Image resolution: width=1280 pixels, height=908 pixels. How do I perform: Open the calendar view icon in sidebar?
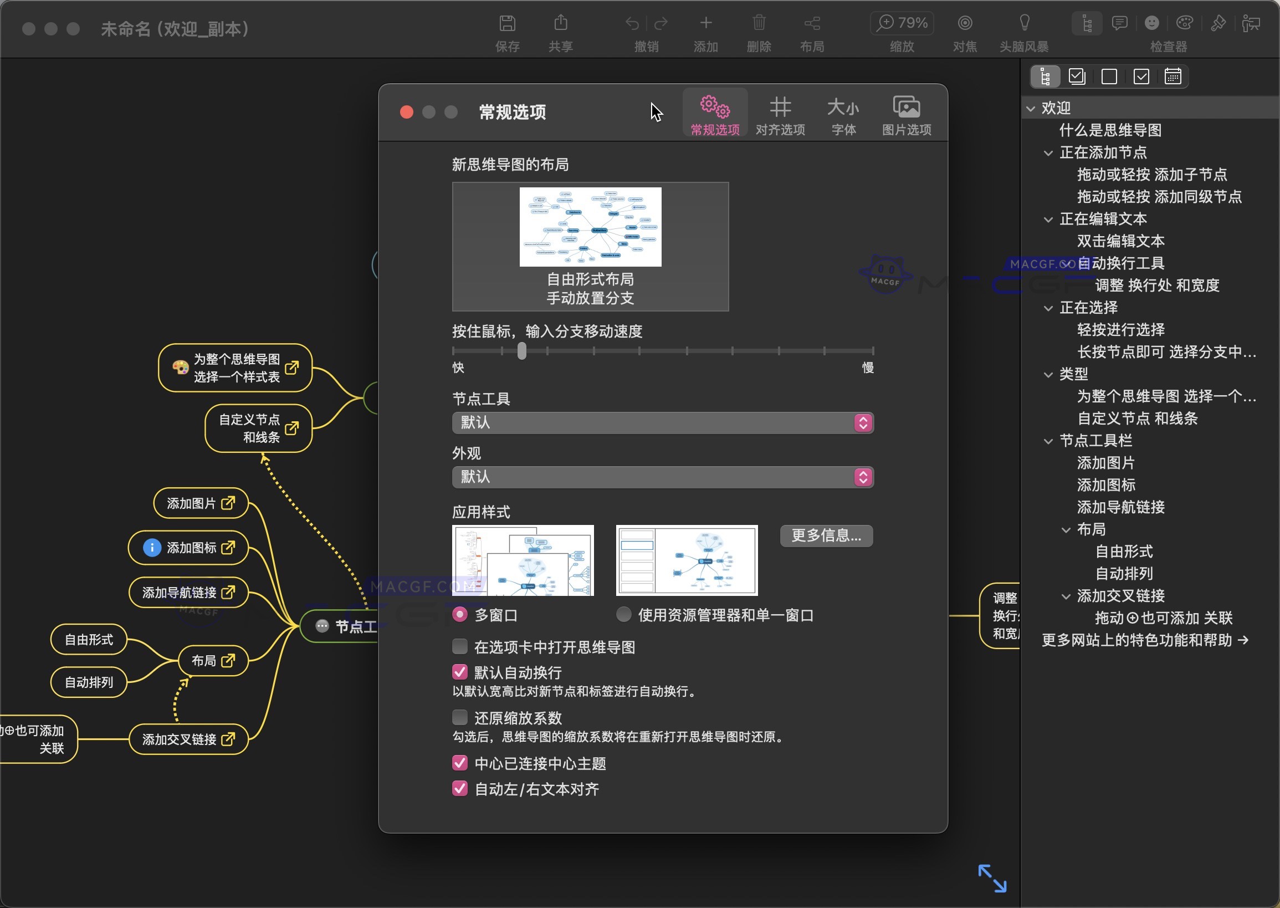[x=1174, y=76]
